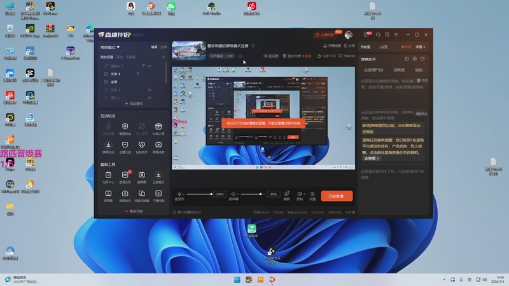The image size is (509, 286).
Task: Click the 80% speaker volume field
Action: (274, 194)
